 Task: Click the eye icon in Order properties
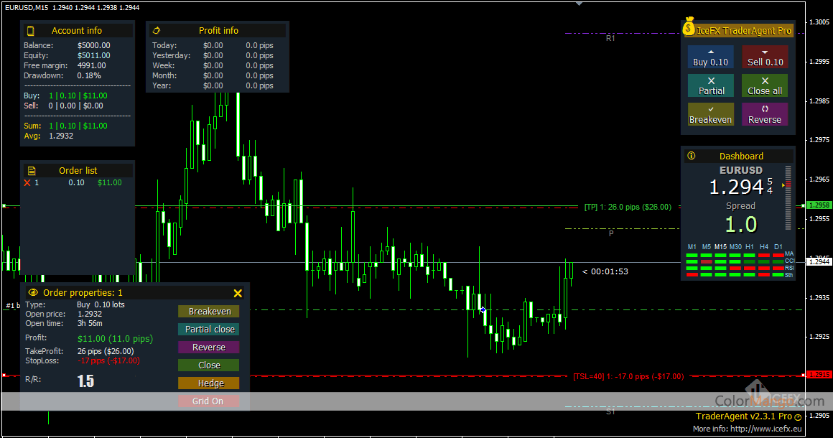point(33,292)
